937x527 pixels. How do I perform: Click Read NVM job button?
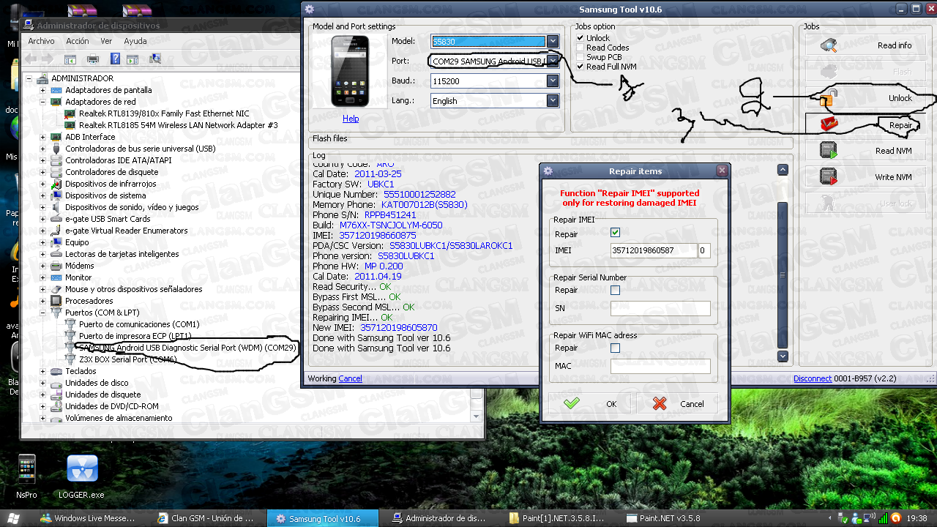coord(867,151)
